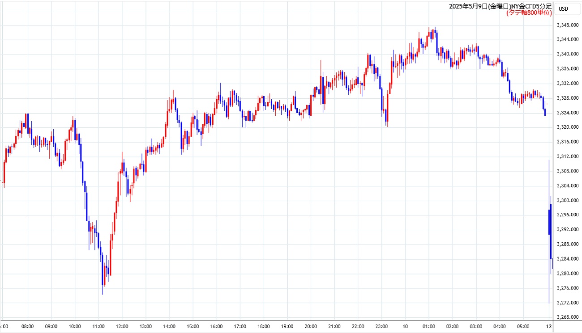Click the 19:00 time axis label
Viewport: 582px width, 333px height.
pos(287,326)
